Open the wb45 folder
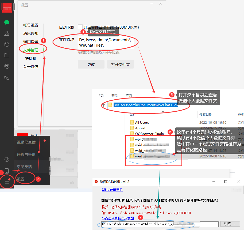The image size is (244, 230). pyautogui.click(x=144, y=139)
